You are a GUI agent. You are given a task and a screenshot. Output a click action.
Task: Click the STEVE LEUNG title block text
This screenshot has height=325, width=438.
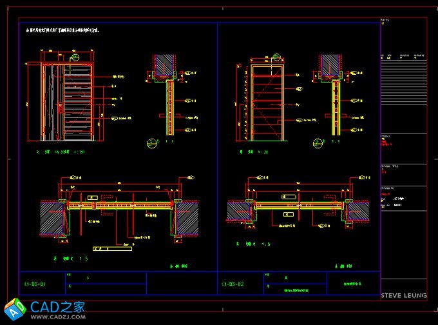(x=403, y=295)
